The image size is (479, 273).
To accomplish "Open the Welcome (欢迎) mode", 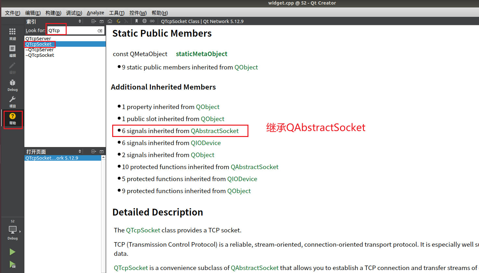I will coord(12,34).
